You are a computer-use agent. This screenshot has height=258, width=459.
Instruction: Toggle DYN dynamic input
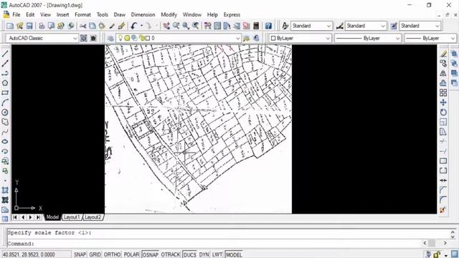point(204,254)
